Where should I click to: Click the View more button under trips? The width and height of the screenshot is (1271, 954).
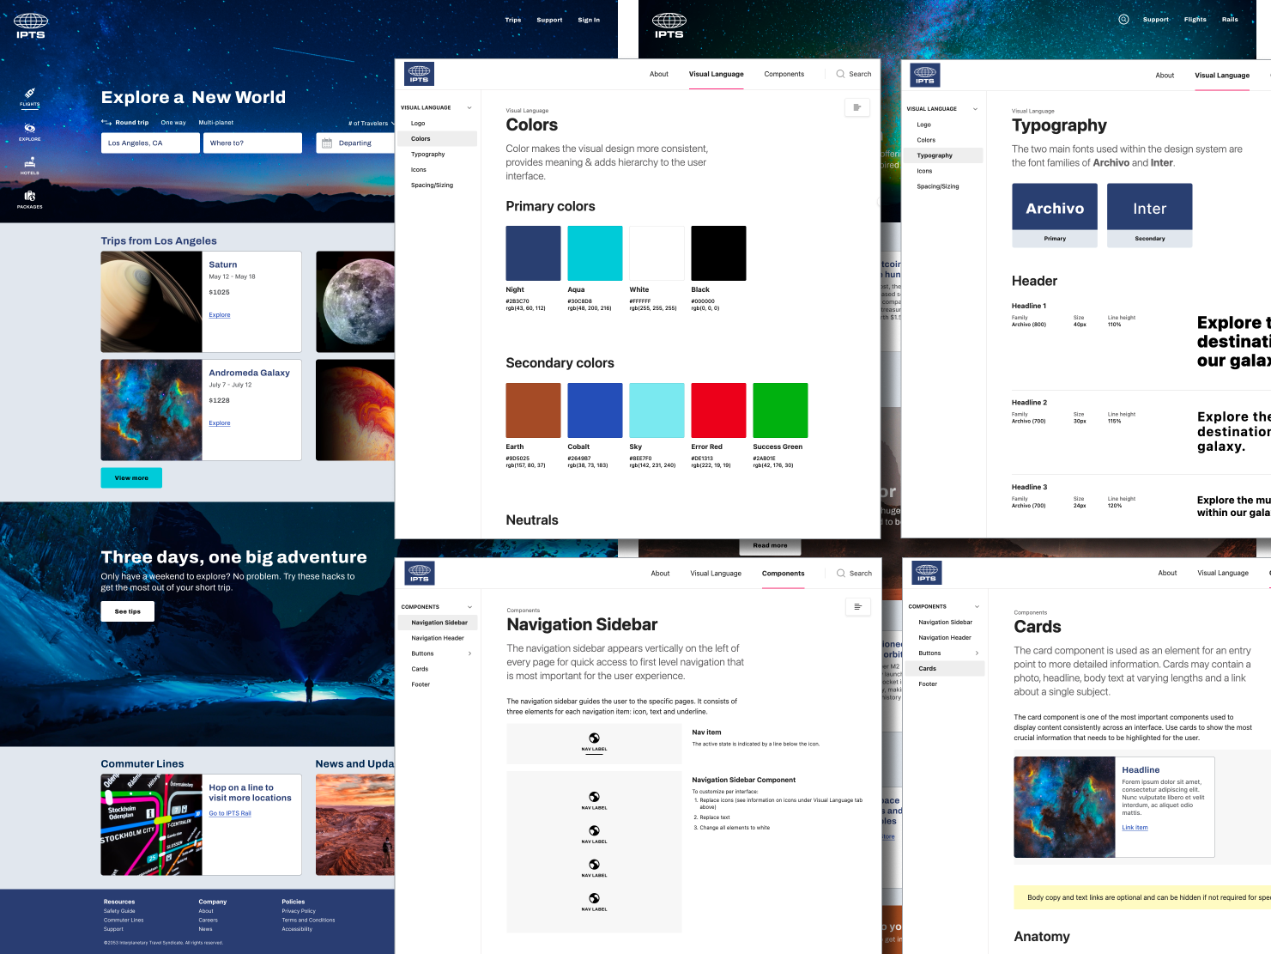tap(130, 477)
